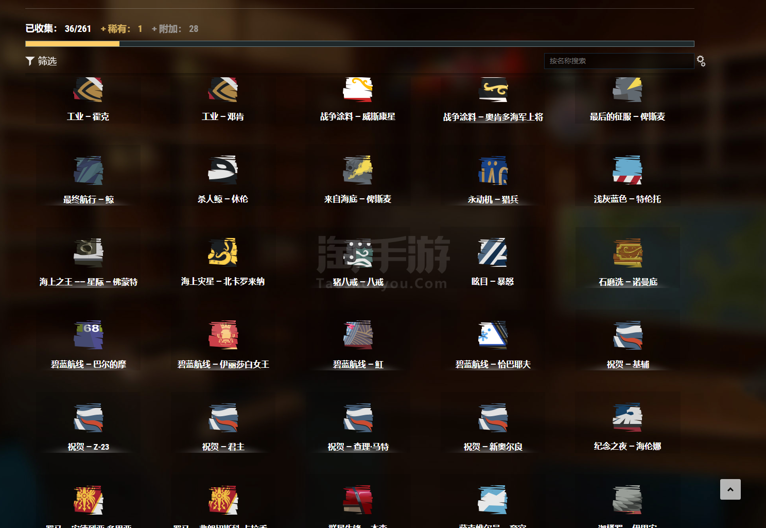Select the 眩目 – 暴怒 striped icon
This screenshot has width=766, height=528.
pos(493,252)
